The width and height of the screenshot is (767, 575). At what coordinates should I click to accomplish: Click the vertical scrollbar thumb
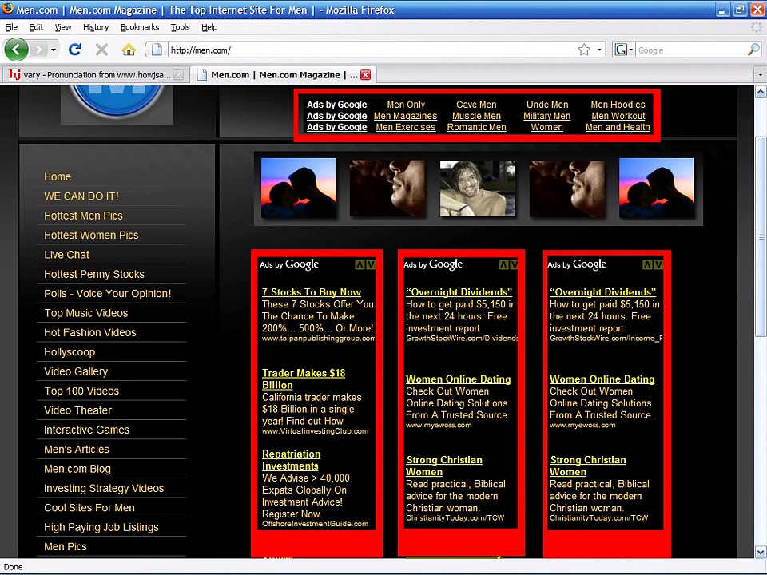coord(761,237)
